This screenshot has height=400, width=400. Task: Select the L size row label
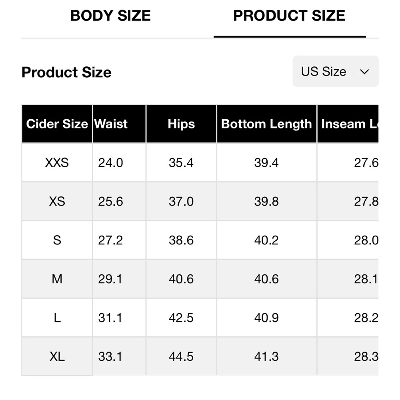(x=57, y=318)
